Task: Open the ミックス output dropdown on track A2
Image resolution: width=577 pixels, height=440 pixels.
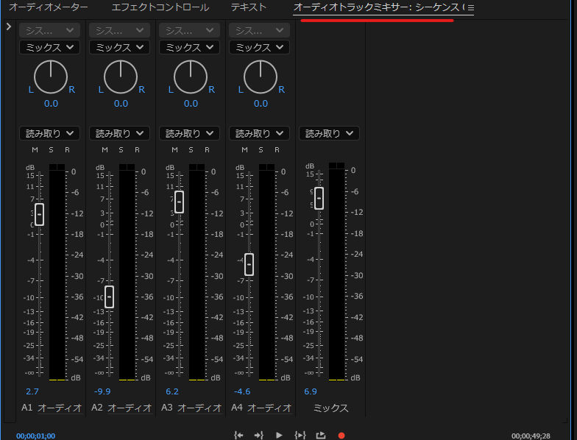Action: (119, 47)
